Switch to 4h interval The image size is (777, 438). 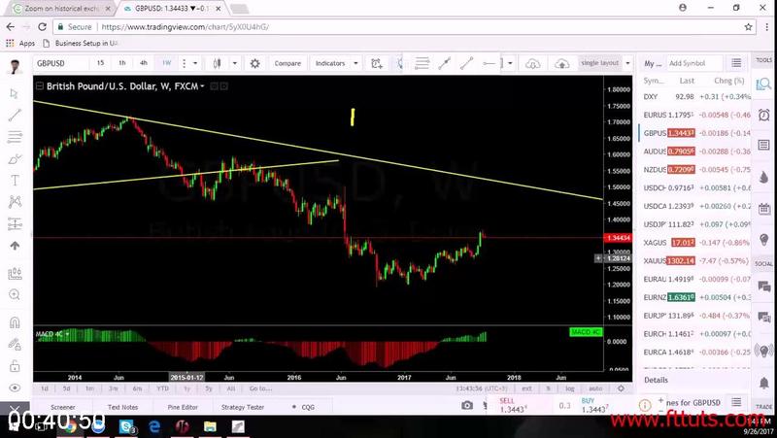coord(144,63)
